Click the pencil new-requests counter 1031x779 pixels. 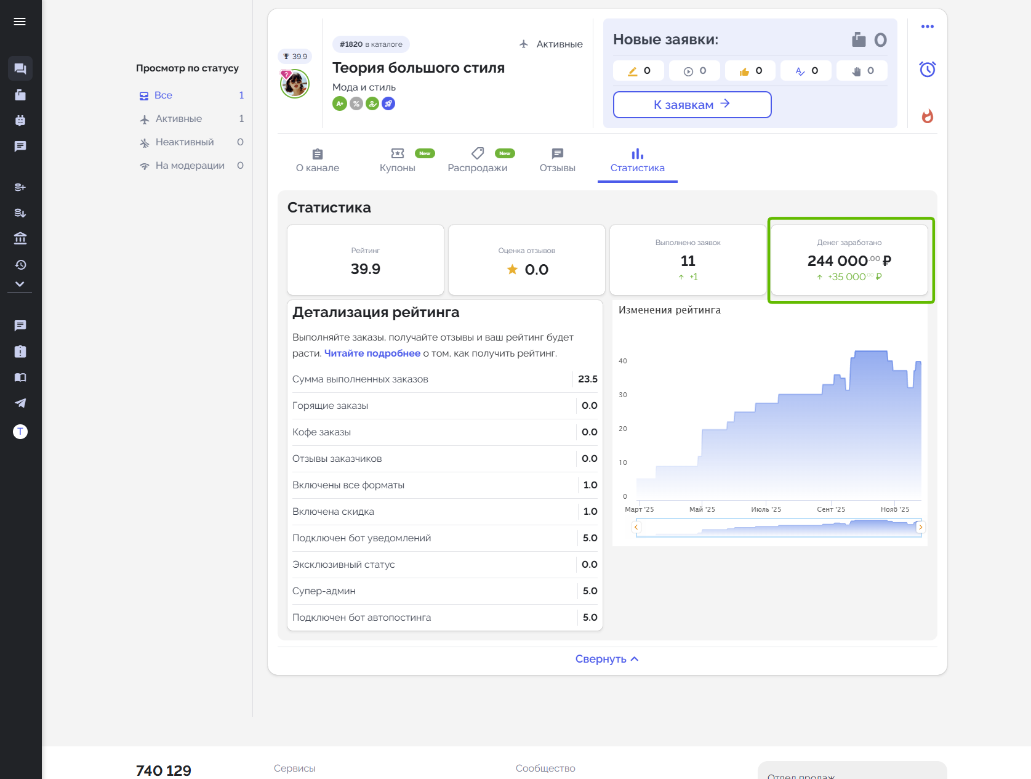638,71
